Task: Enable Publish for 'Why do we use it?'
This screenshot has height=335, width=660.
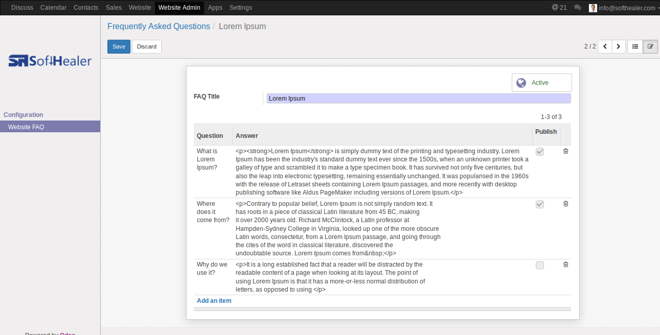Action: point(540,265)
